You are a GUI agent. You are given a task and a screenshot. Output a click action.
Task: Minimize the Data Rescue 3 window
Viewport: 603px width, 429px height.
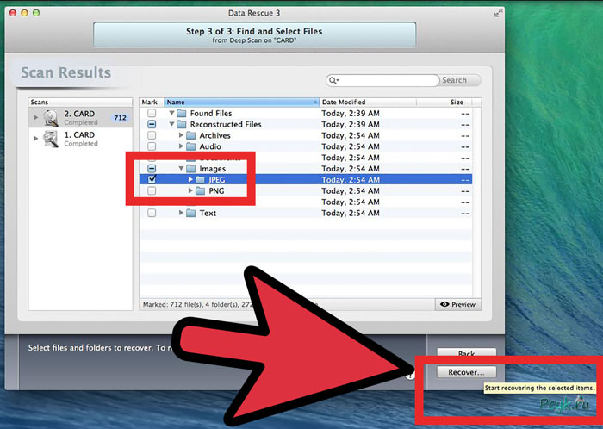25,13
